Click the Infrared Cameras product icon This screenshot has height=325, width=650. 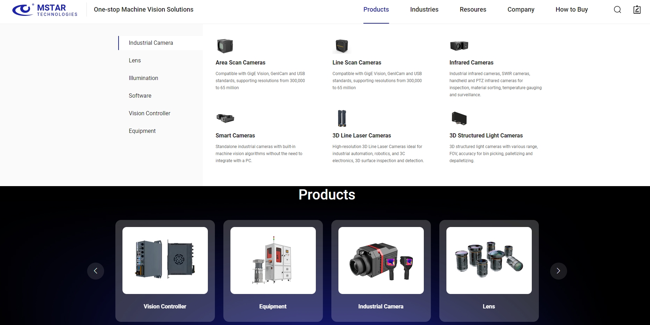459,46
